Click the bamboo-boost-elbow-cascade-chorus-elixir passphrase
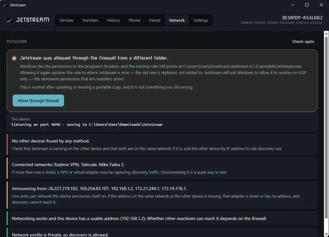 pos(282,22)
